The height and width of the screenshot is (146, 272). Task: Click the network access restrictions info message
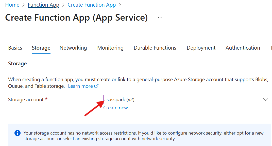(143, 136)
